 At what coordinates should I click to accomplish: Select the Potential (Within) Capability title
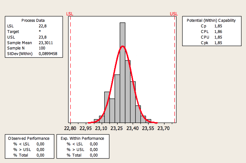[211, 20]
